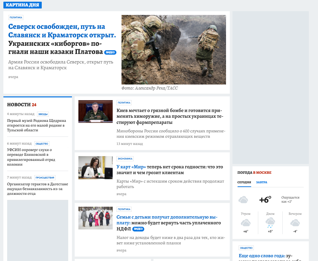
Task: Select the ЭКОНОМИКА tag above Мир article
Action: (x=125, y=159)
